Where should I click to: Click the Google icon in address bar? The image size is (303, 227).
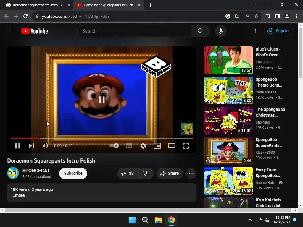click(x=228, y=17)
